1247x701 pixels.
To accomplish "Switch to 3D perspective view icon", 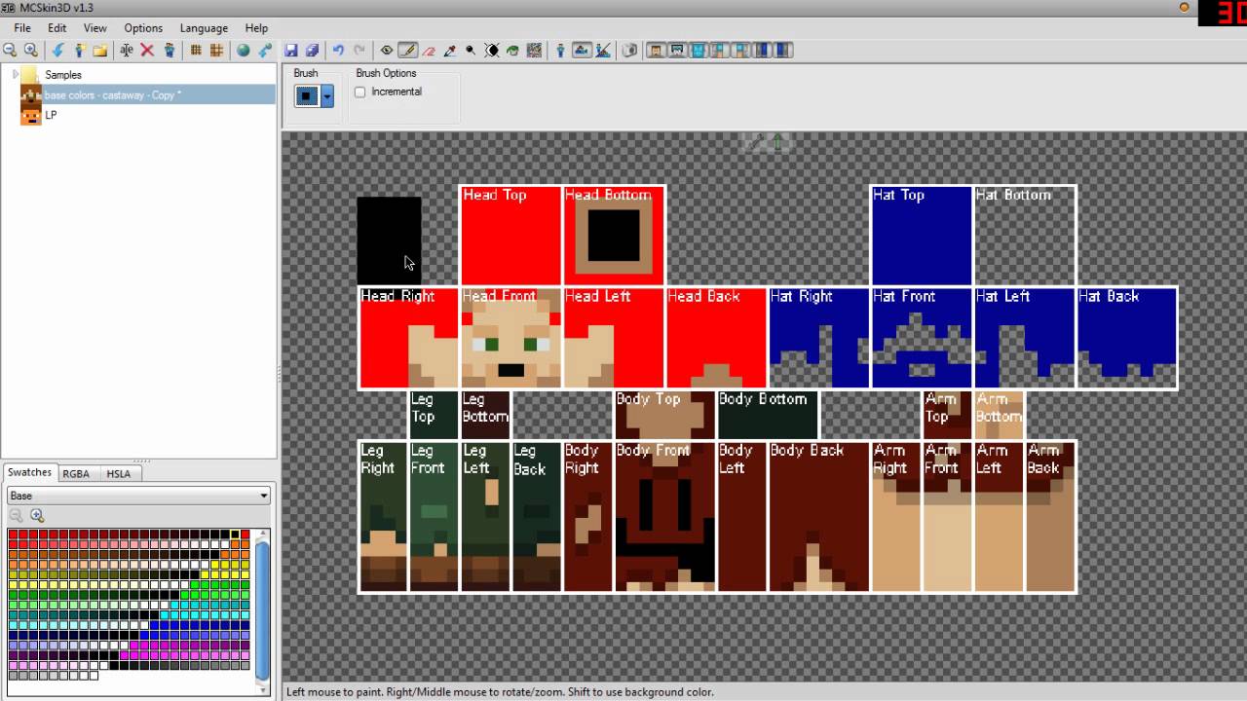I will (560, 51).
